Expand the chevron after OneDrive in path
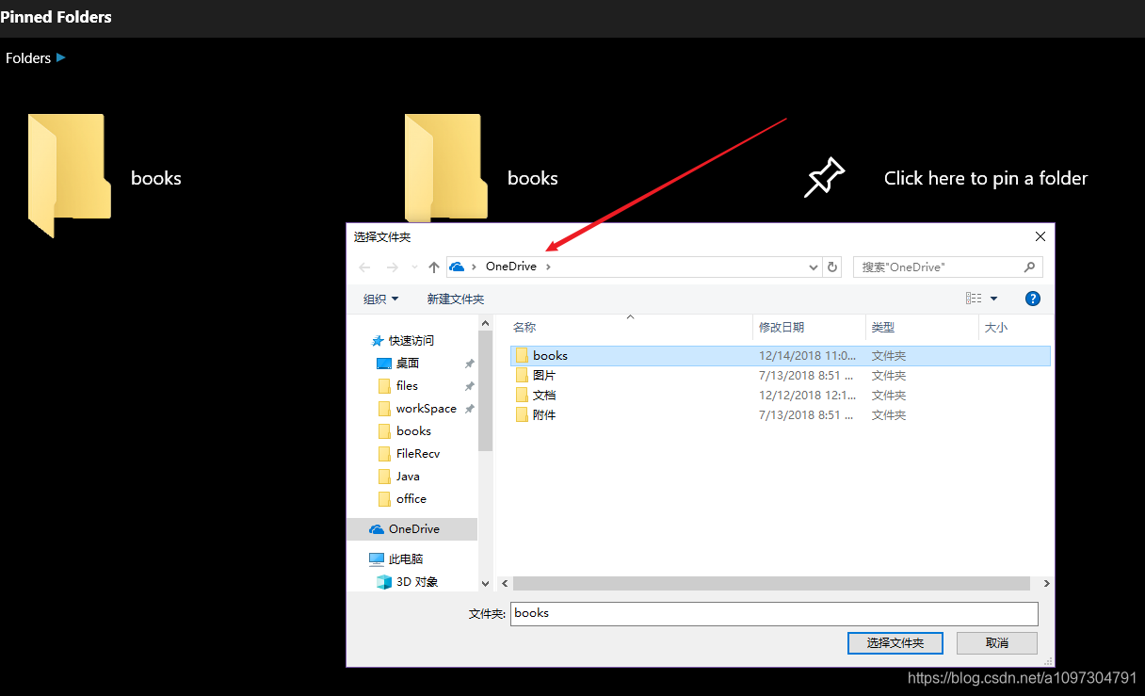 click(549, 267)
